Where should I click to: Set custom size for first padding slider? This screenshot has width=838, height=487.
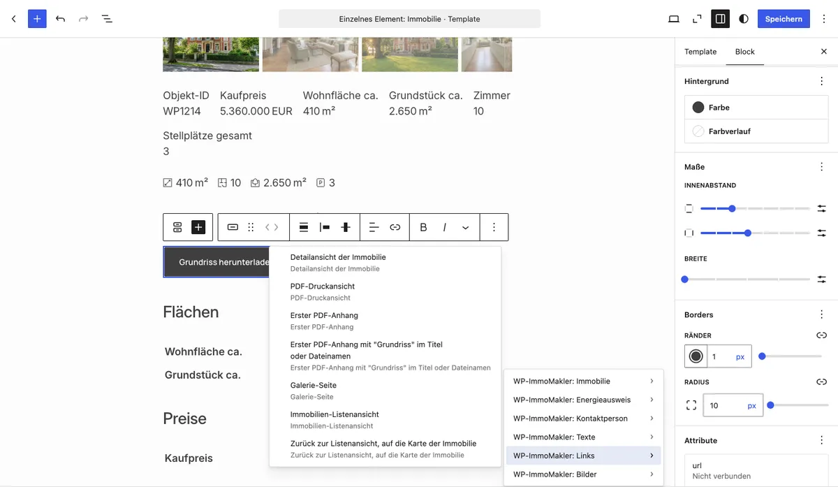822,208
